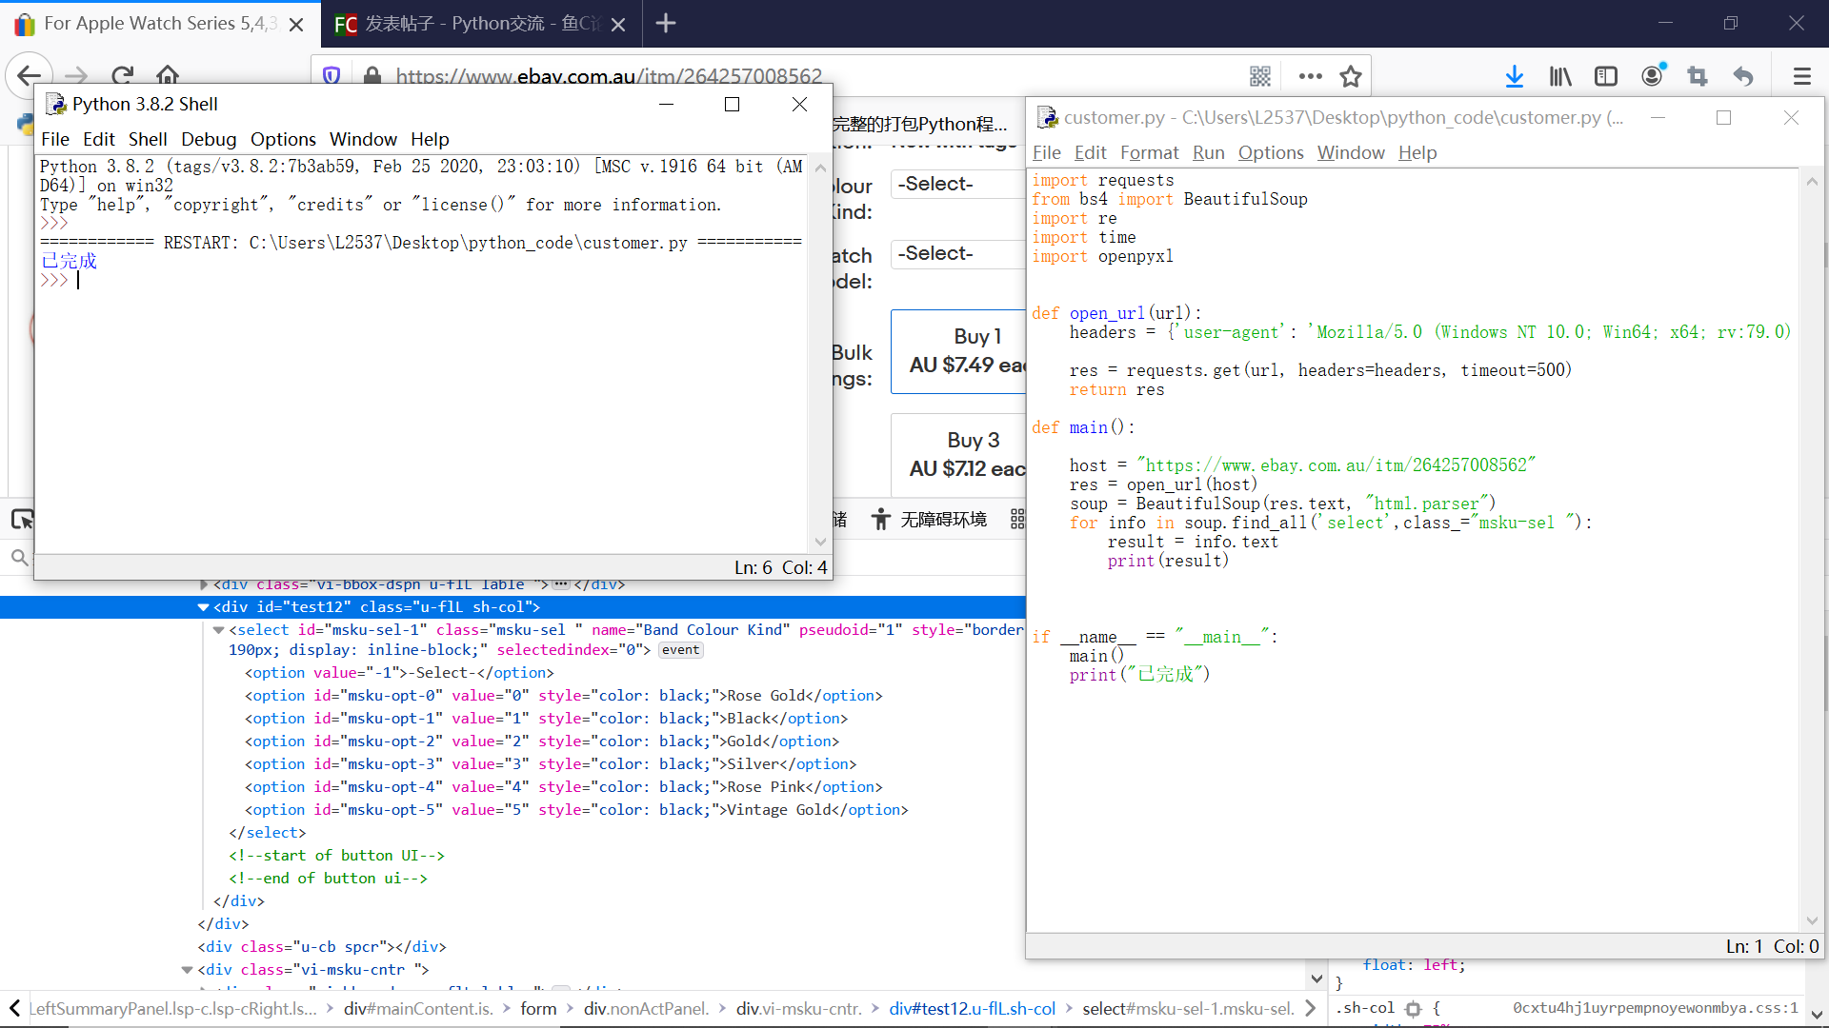This screenshot has height=1028, width=1829.
Task: Expand the vi-bbox-dspn div node
Action: pos(203,584)
